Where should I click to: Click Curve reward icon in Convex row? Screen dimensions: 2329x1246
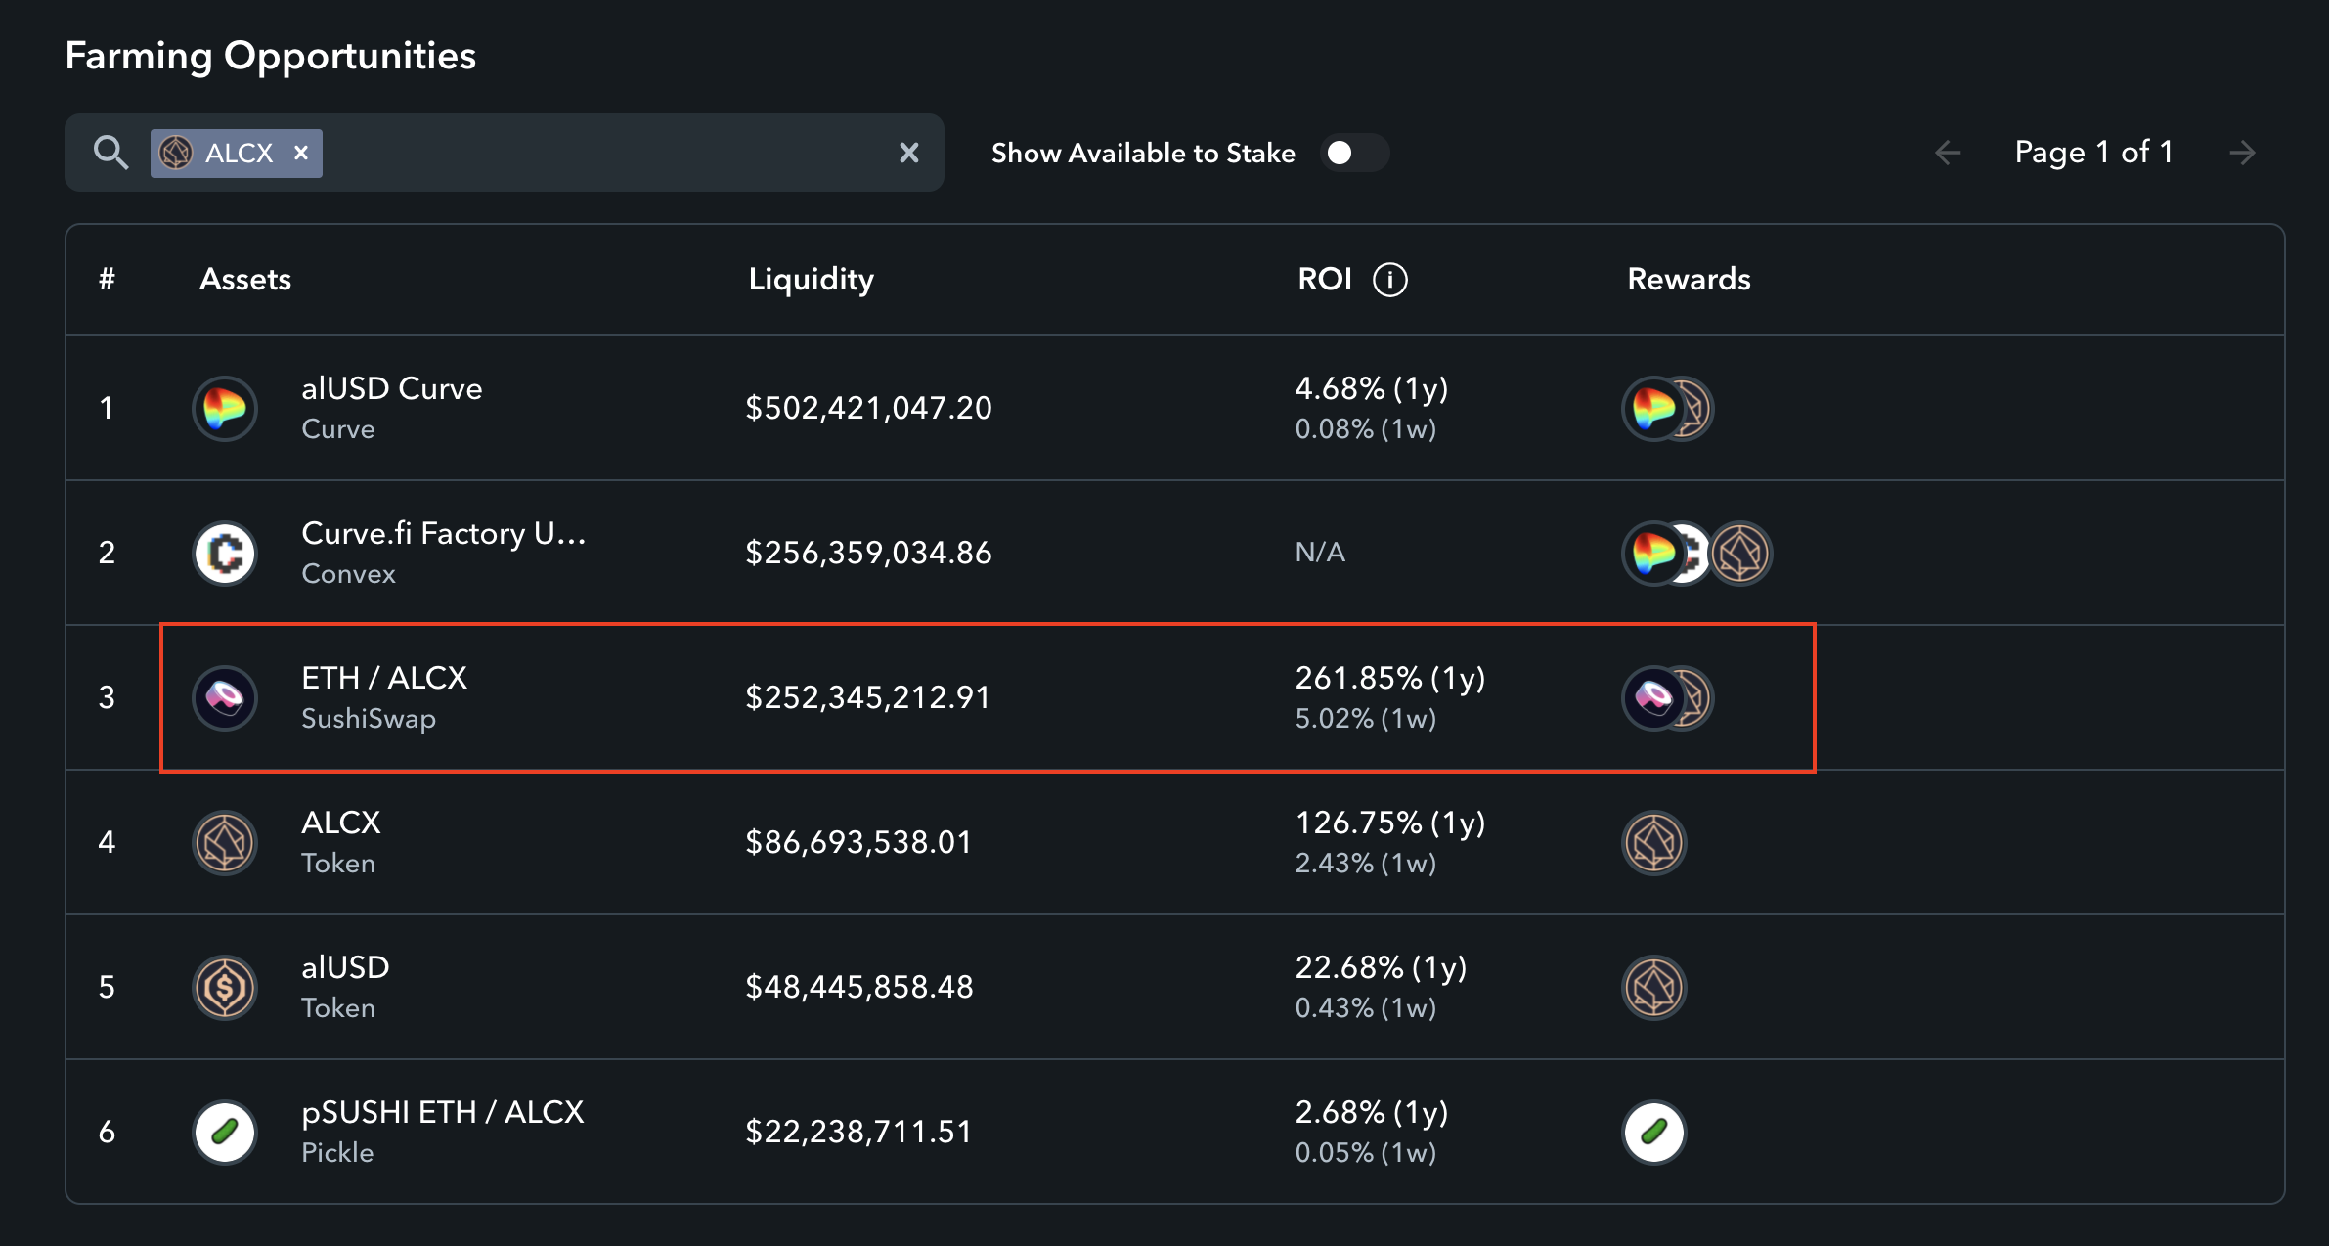point(1653,553)
